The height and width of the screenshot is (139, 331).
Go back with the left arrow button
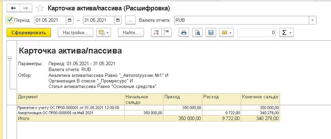13,8
